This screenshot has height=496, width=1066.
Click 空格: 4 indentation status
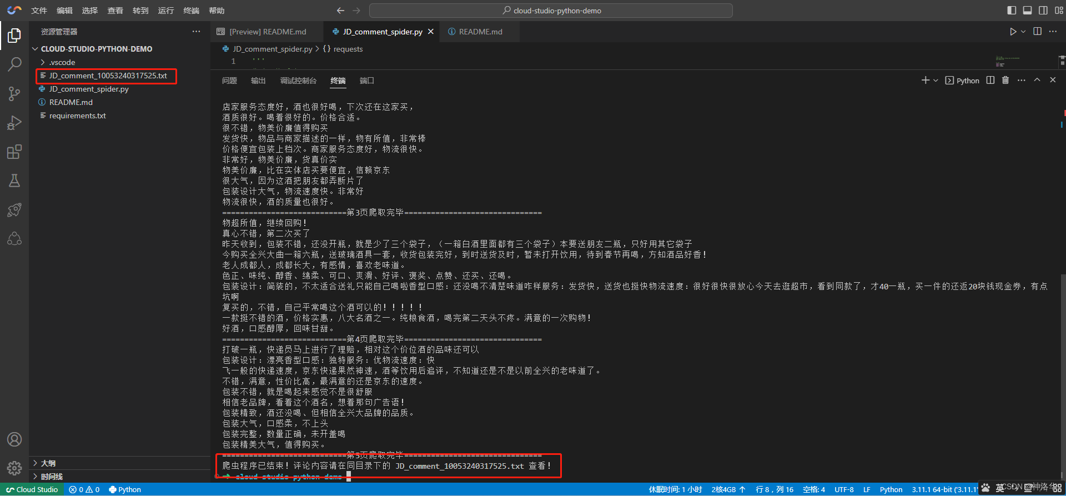813,489
